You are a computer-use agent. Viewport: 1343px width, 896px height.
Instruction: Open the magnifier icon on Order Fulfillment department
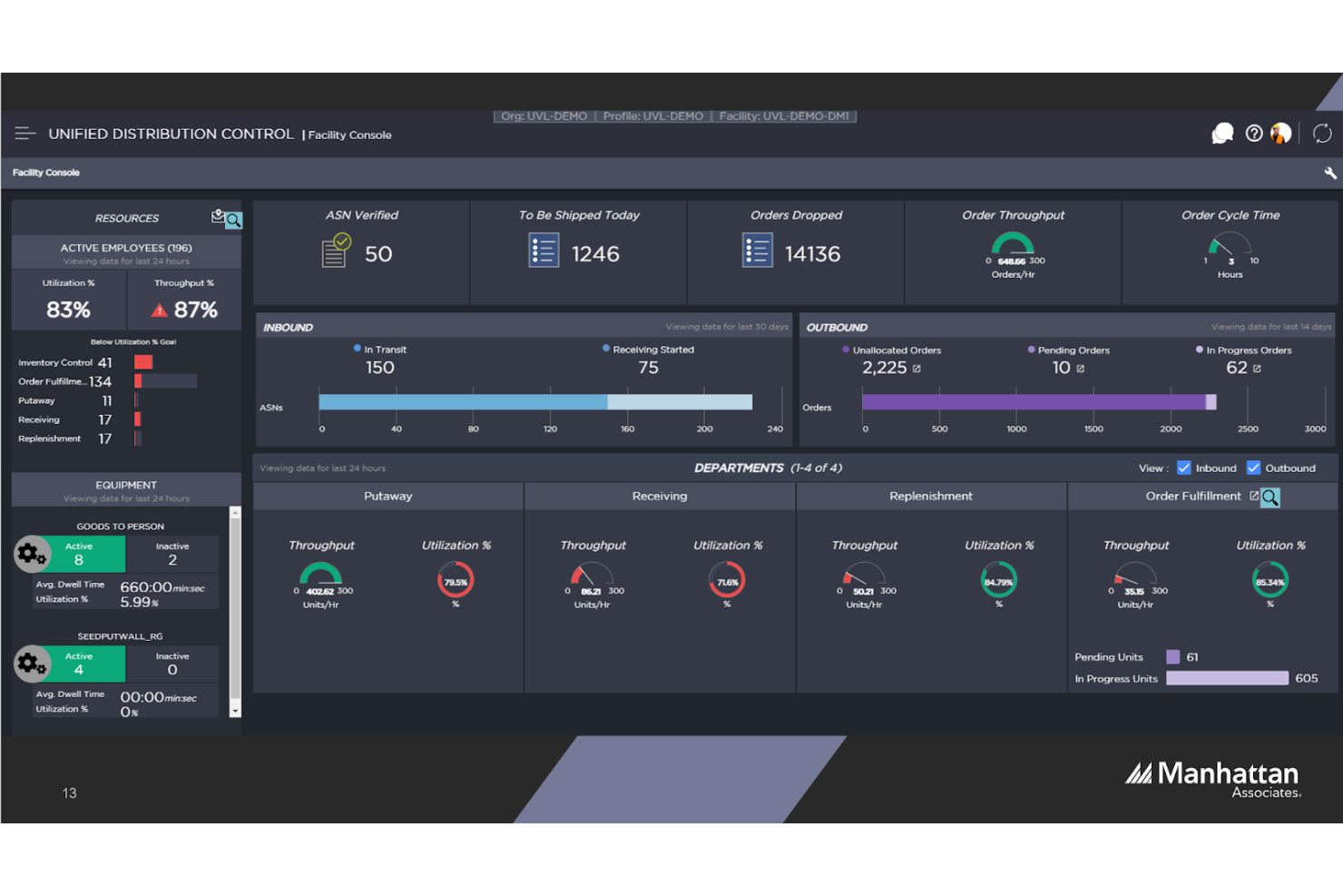[x=1269, y=497]
